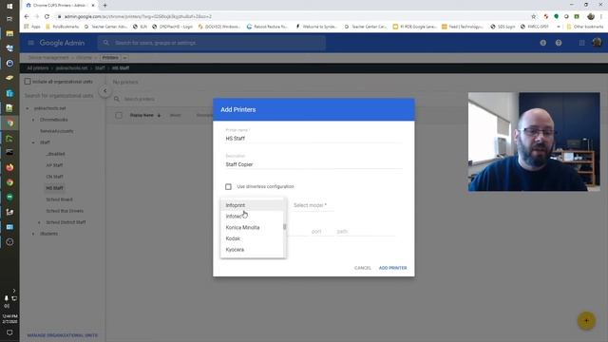Click the browser address bar URL

click(138, 17)
